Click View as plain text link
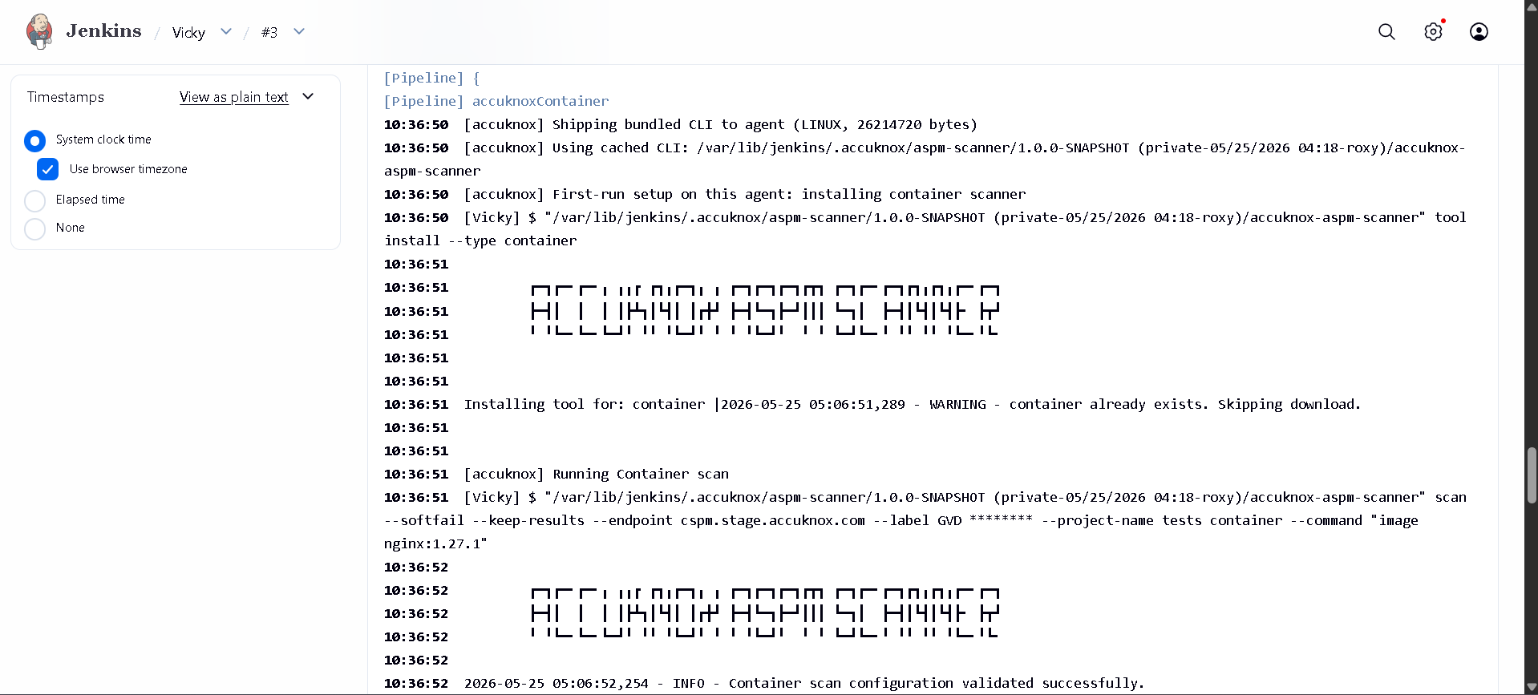Screen dimensions: 1538x695 (233, 97)
